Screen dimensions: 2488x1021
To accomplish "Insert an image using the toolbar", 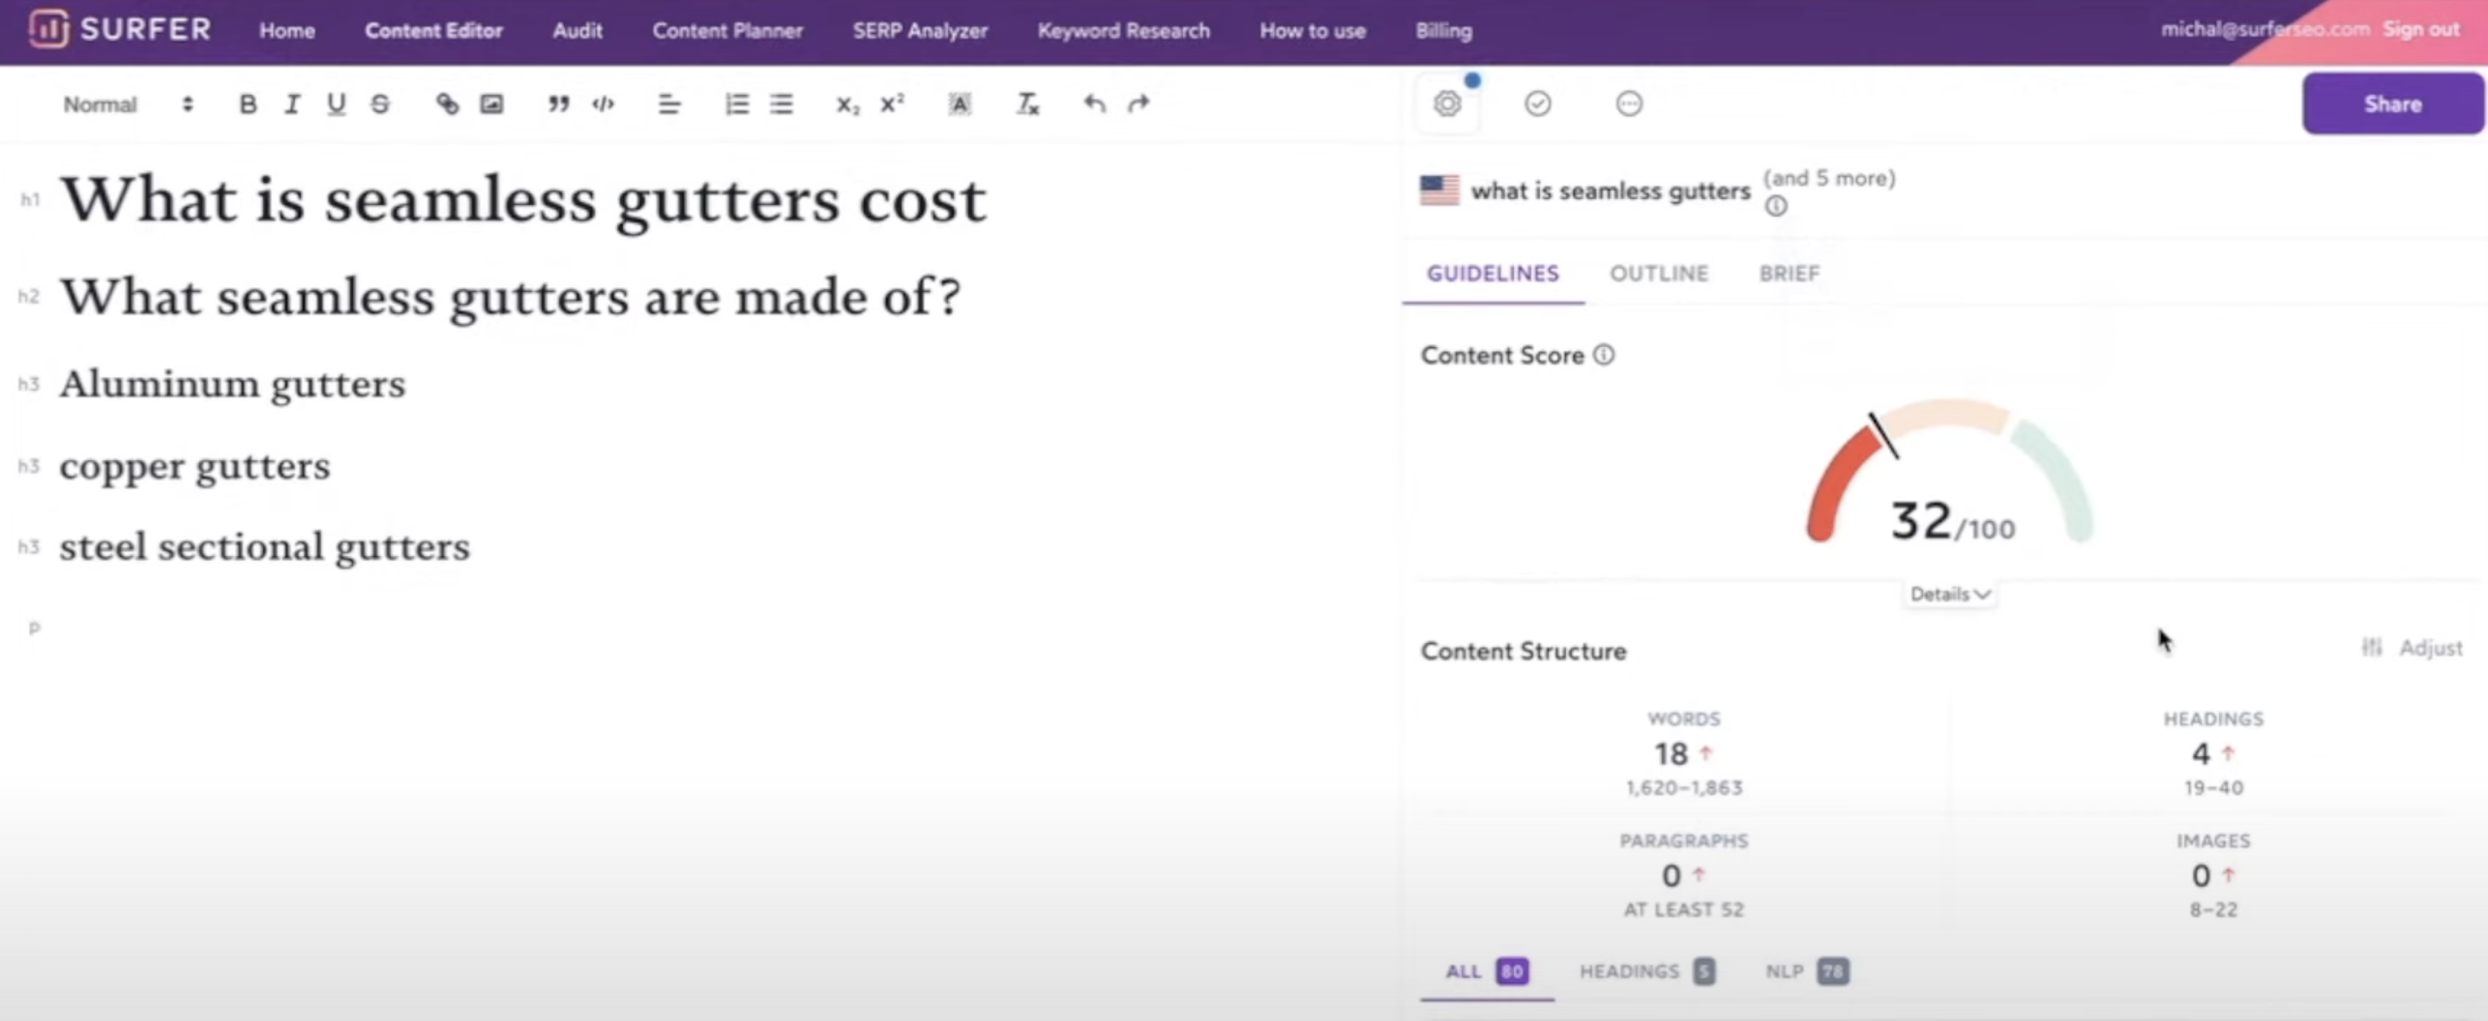I will (x=491, y=104).
